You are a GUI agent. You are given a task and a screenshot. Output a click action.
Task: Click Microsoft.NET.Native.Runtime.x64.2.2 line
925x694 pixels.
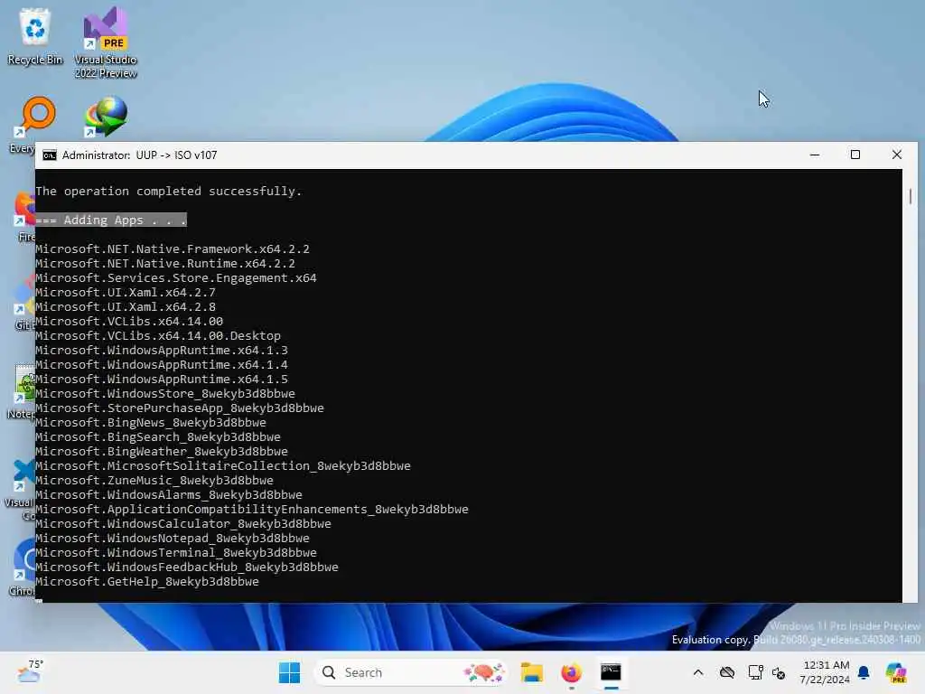point(165,263)
